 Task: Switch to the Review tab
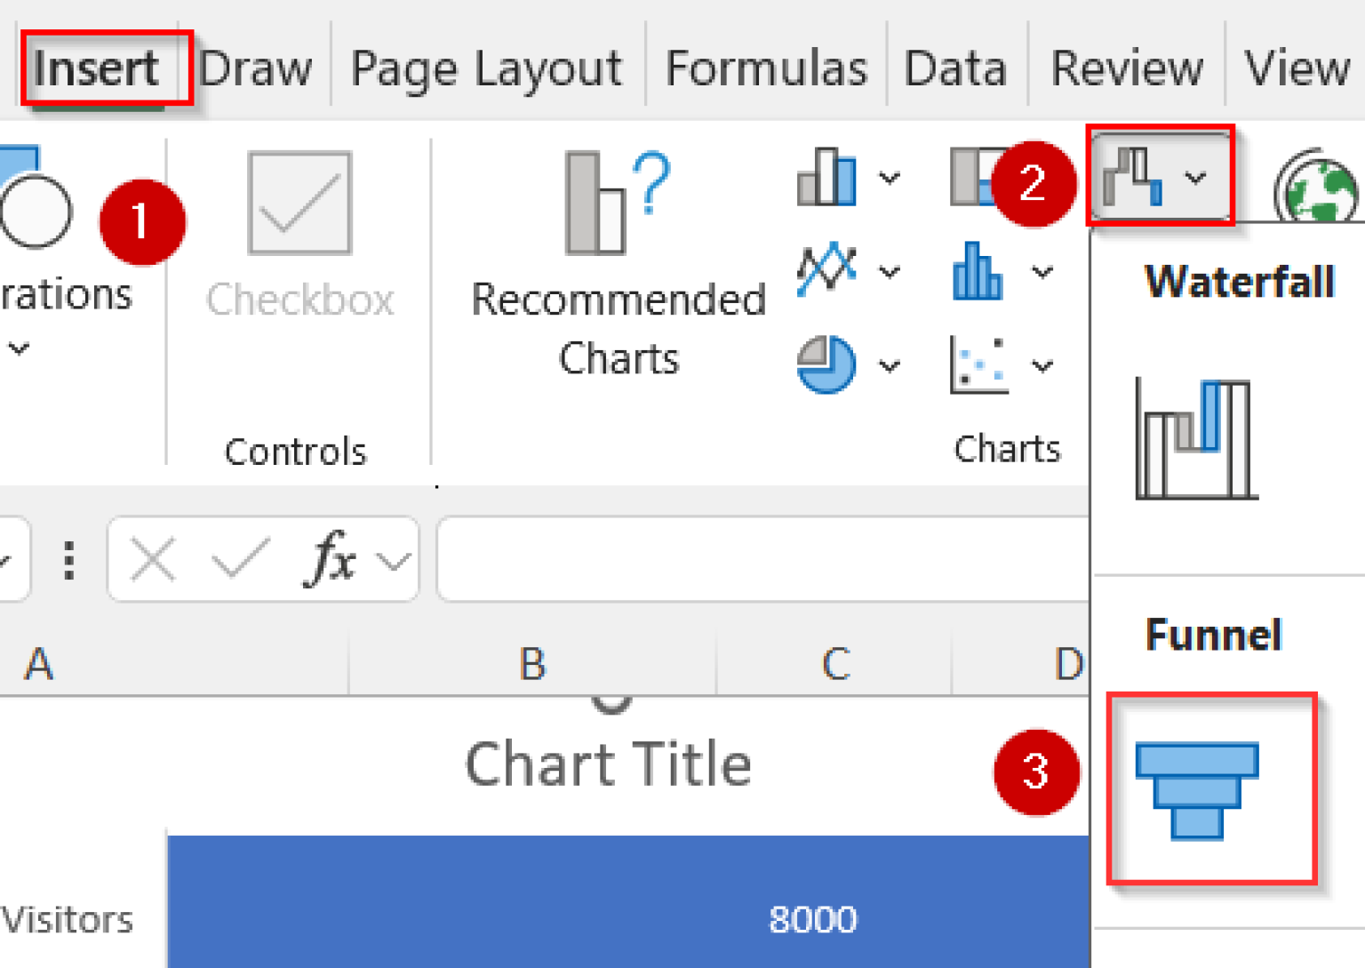click(1127, 67)
